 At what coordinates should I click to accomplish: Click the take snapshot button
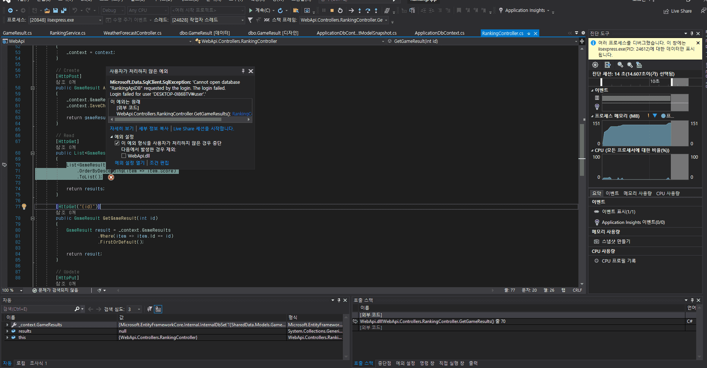[616, 241]
